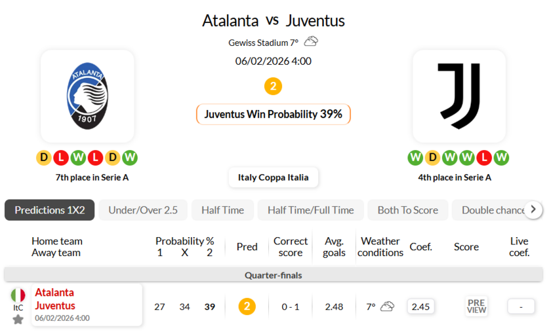Open the Atalanta Juventus match link
Viewport: 551px width, 334px height.
55,299
